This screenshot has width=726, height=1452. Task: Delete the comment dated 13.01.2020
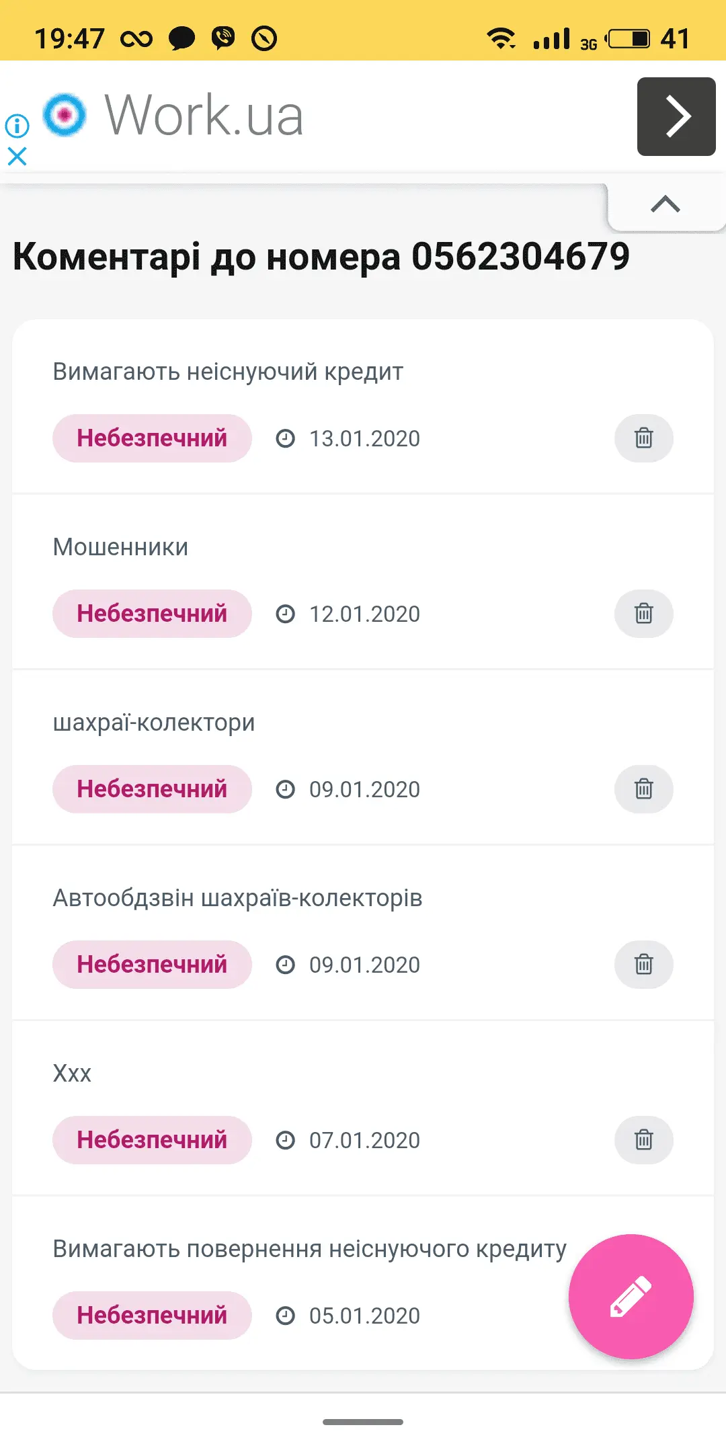(x=643, y=438)
